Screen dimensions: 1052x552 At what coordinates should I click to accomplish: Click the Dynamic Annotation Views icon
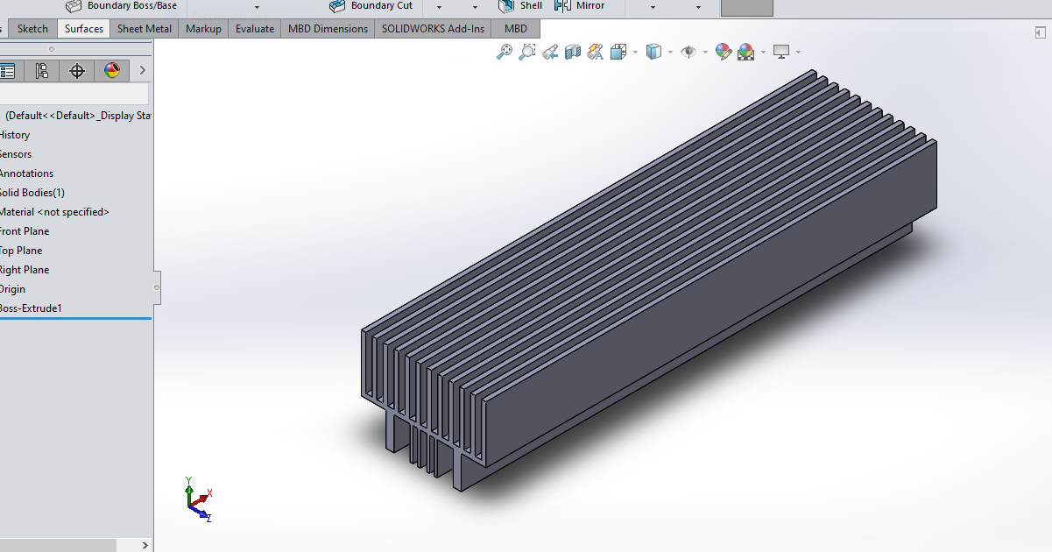click(596, 53)
